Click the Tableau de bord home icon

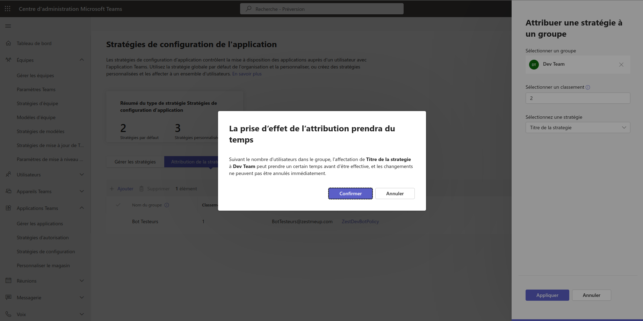tap(8, 43)
